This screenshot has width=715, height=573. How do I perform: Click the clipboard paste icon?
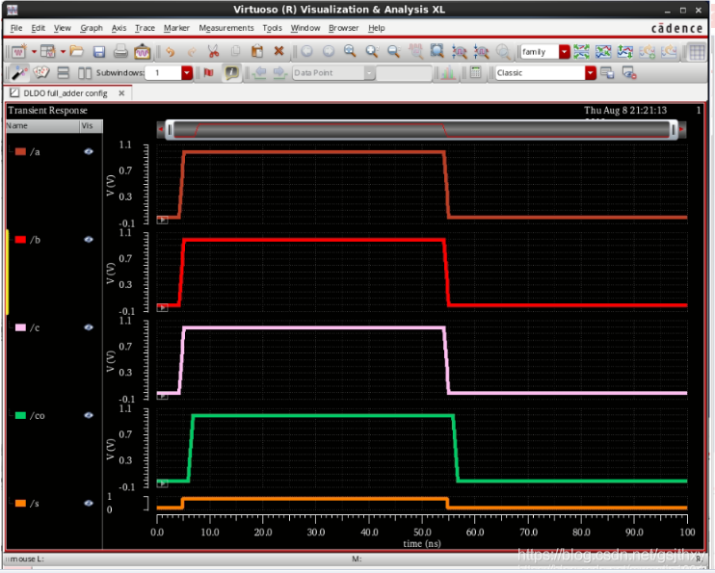[257, 51]
